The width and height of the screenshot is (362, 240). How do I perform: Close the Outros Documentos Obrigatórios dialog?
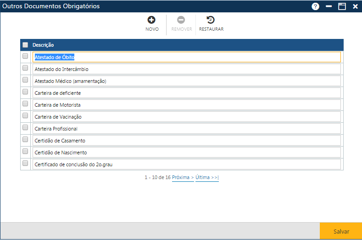tap(355, 6)
